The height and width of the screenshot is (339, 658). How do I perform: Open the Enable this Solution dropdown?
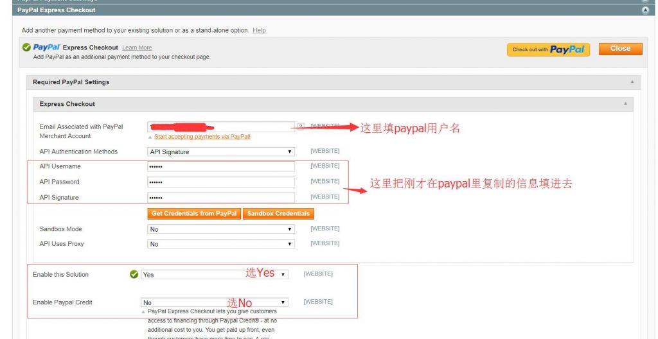tap(214, 275)
